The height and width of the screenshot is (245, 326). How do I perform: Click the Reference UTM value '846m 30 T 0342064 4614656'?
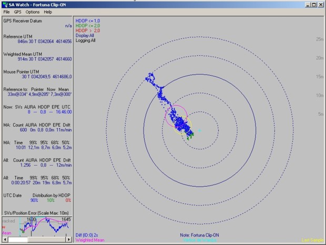click(x=45, y=42)
